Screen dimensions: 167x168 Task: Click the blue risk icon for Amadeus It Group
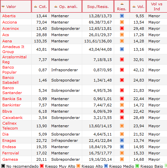[122, 49]
